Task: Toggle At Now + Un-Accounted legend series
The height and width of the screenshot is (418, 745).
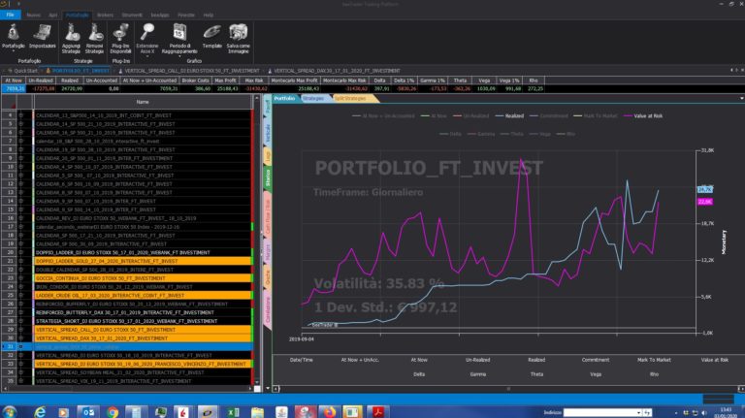Action: [384, 116]
